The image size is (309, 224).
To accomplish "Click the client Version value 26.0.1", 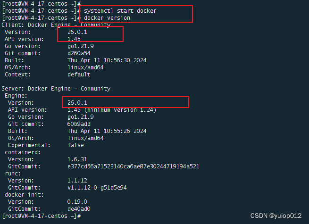I will click(x=77, y=32).
